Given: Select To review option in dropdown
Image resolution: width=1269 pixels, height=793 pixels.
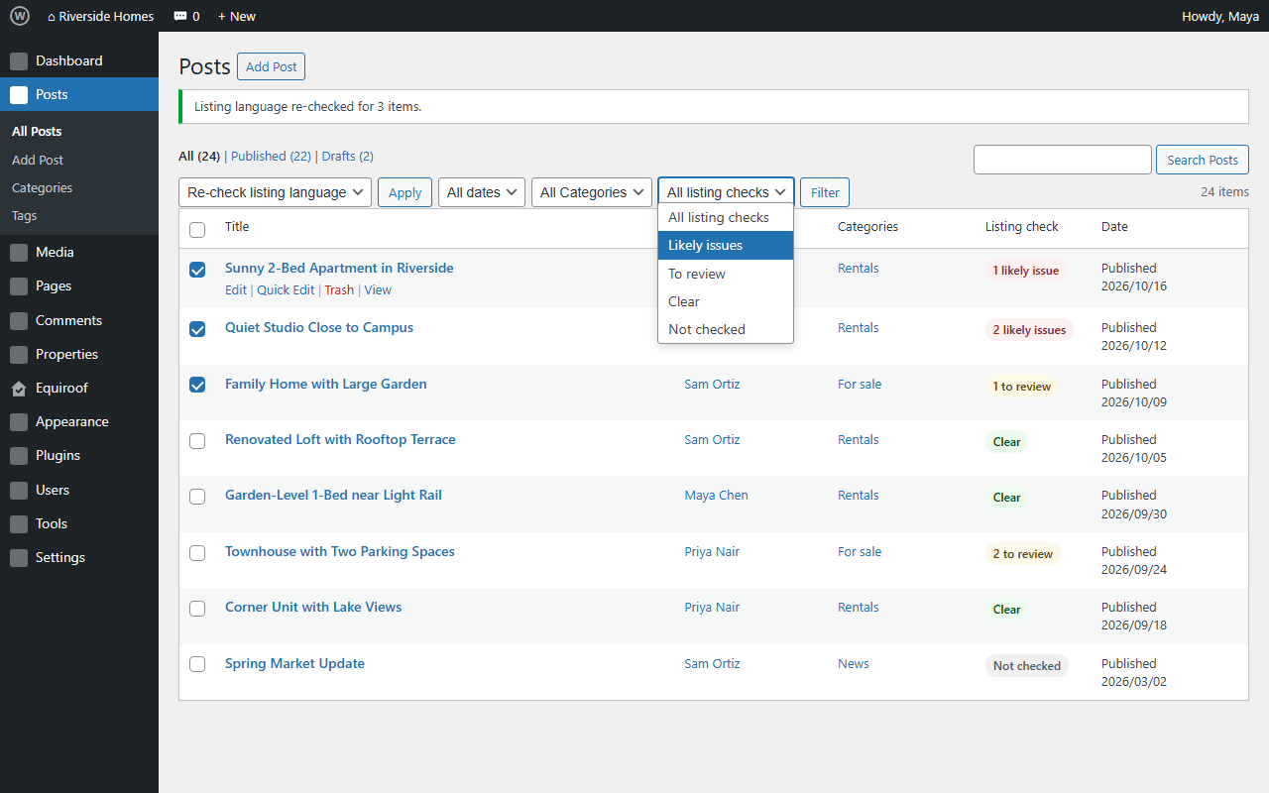Looking at the screenshot, I should [x=726, y=274].
